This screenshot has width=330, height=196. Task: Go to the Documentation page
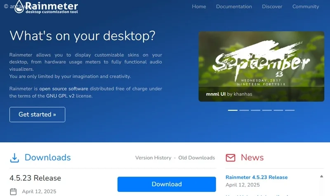pyautogui.click(x=234, y=7)
